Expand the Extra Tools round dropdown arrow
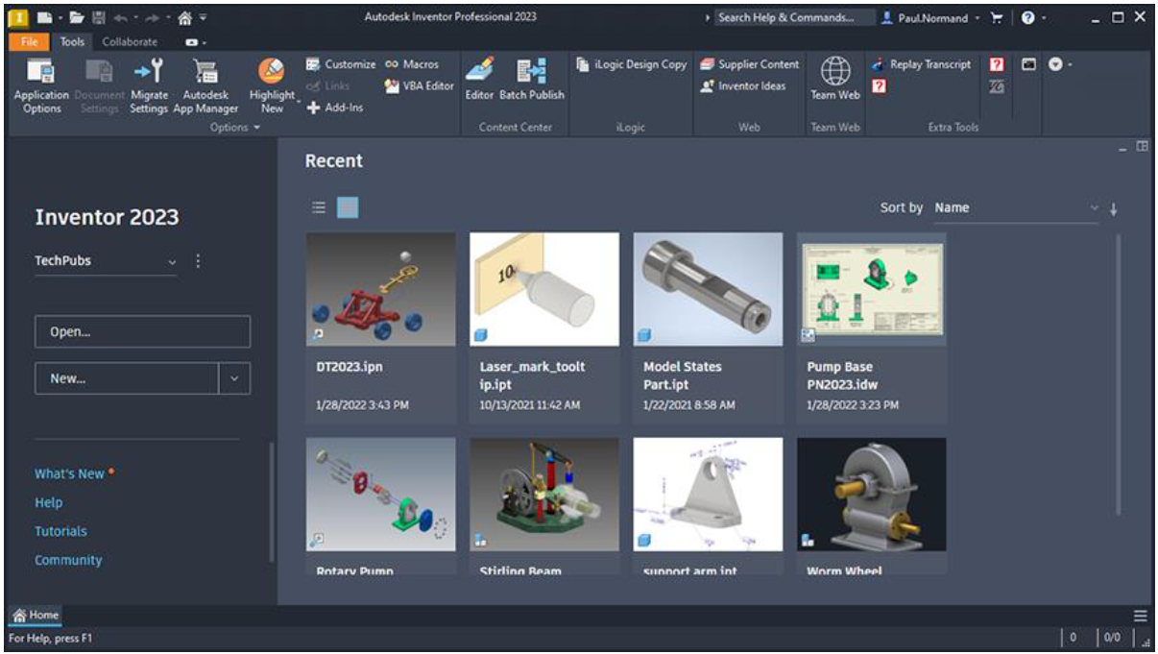This screenshot has height=654, width=1158. click(1059, 64)
